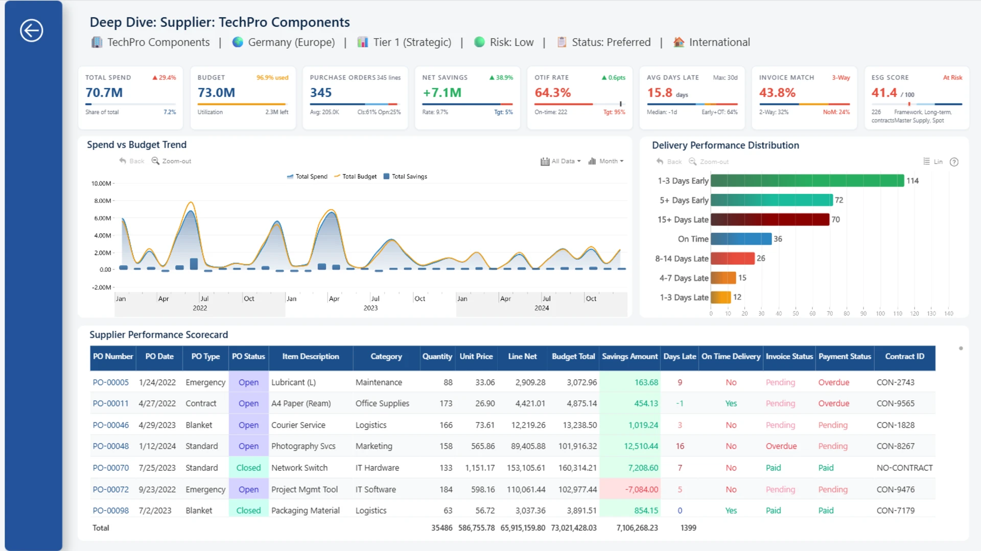Click the Overdue invoice status for PO-00048

pos(781,446)
